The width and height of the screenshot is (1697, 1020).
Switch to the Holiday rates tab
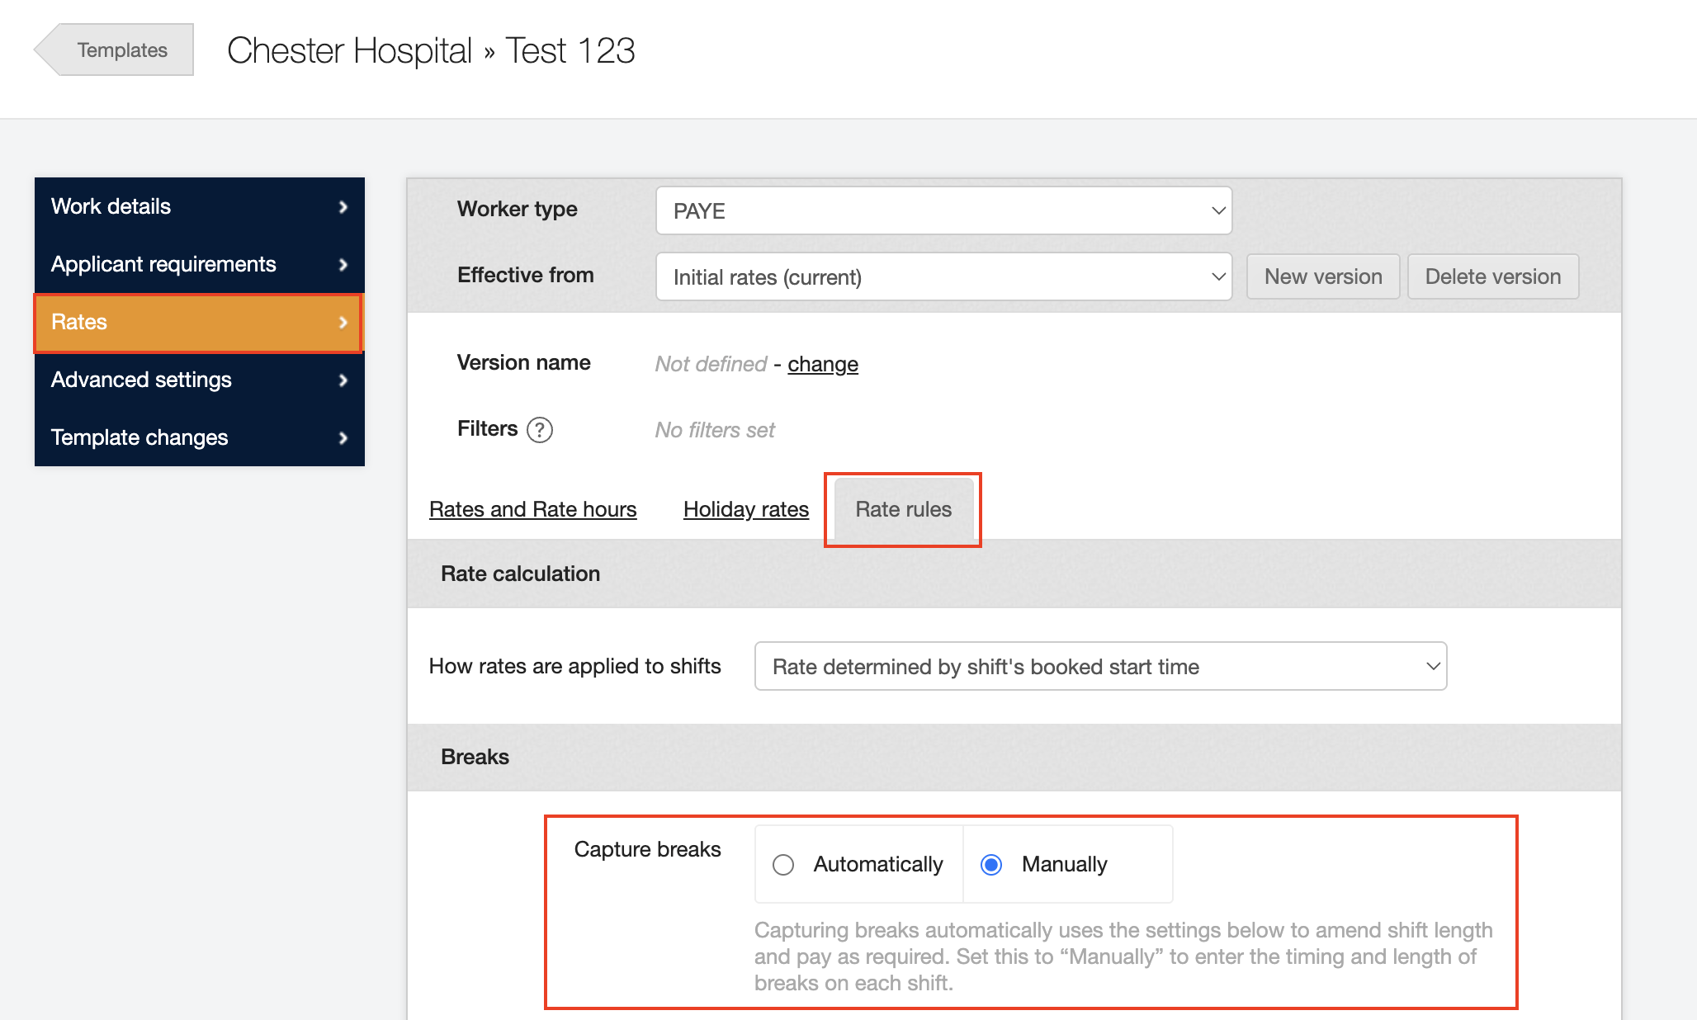745,509
